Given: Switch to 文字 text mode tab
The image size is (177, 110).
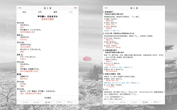Looking at the screenshot, I should point(40,12).
